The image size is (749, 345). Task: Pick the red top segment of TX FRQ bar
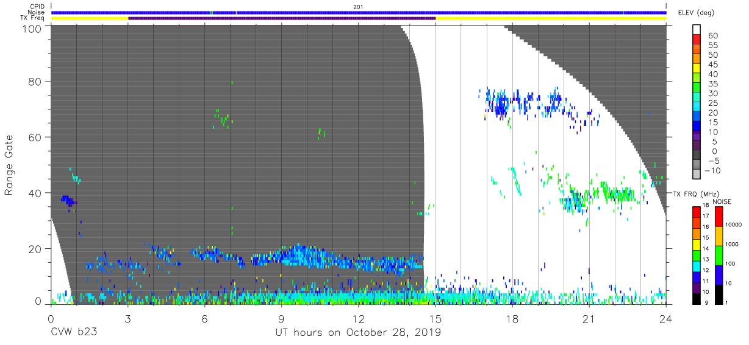tap(698, 211)
